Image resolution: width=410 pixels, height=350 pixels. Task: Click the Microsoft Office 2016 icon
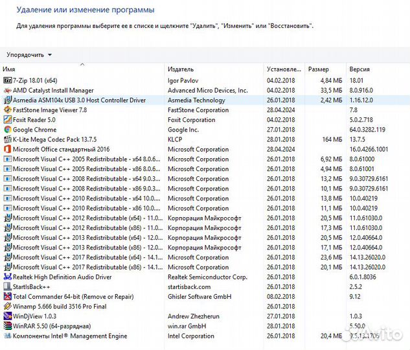click(7, 149)
